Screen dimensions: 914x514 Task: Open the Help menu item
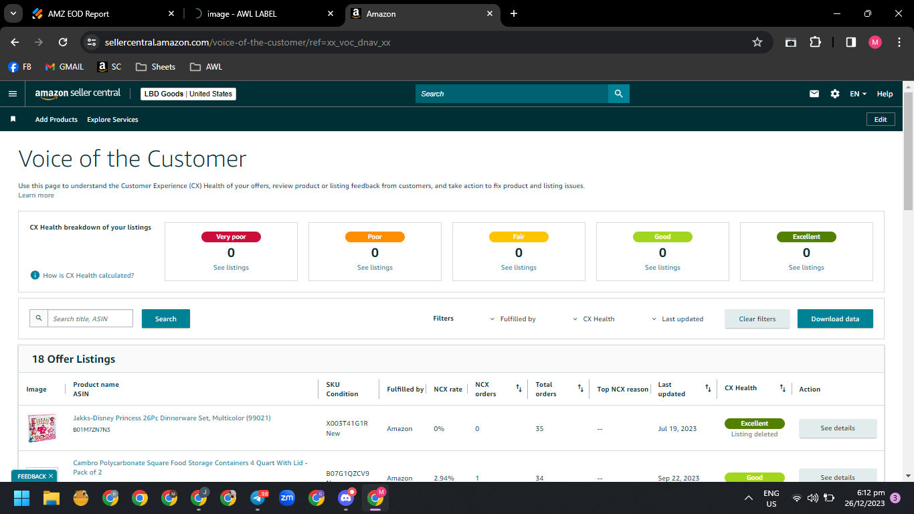pyautogui.click(x=885, y=94)
